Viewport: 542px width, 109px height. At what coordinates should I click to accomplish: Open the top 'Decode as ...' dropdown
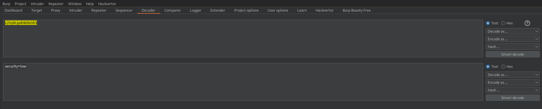point(512,32)
